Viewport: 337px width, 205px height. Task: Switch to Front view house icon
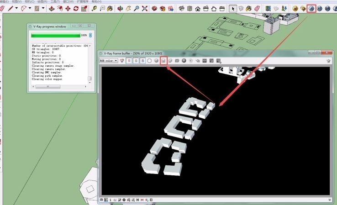point(198,9)
